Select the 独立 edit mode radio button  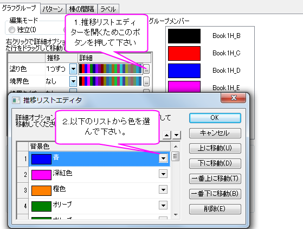click(12, 30)
